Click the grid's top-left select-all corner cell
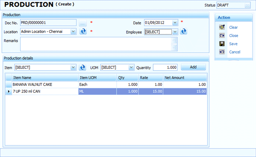This screenshot has width=256, height=157. 9,77
